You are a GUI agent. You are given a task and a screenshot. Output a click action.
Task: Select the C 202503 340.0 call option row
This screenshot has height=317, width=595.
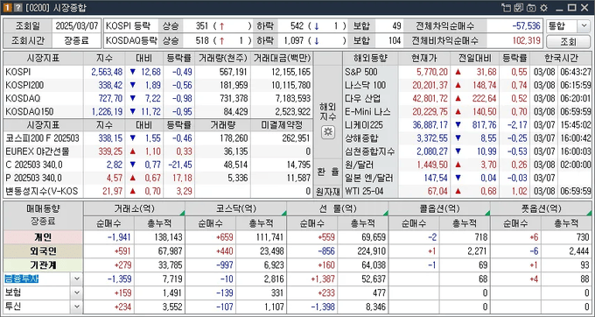(x=157, y=165)
